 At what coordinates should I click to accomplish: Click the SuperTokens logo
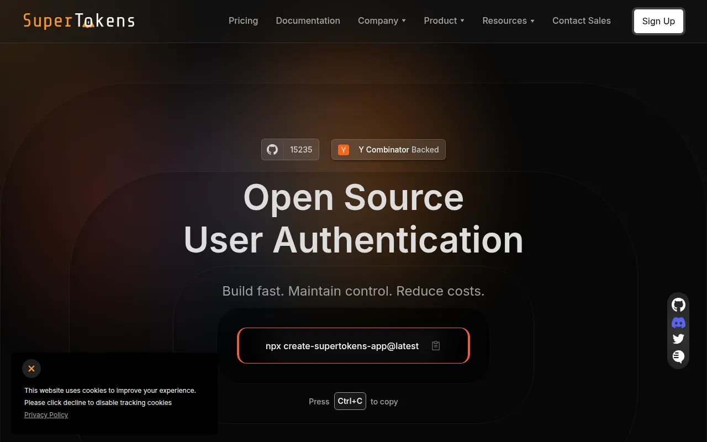click(79, 21)
